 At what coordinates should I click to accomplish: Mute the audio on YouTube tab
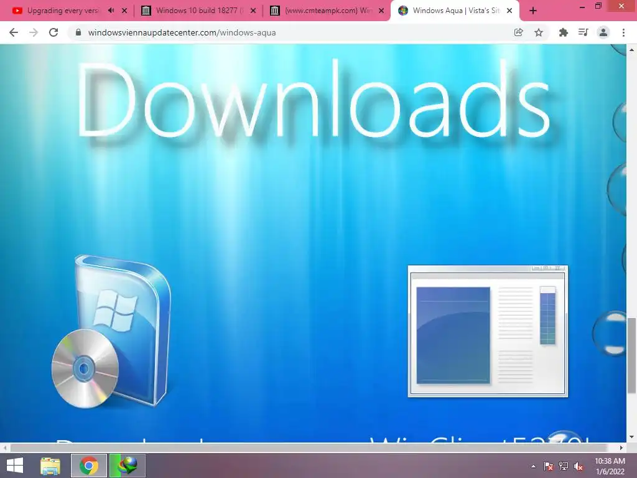coord(111,11)
